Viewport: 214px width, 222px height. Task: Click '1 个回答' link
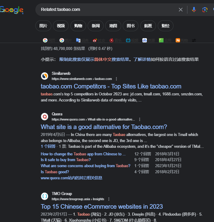pos(48,146)
